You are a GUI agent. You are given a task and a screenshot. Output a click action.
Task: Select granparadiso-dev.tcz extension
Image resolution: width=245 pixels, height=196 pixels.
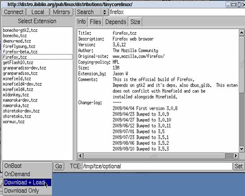click(37, 68)
